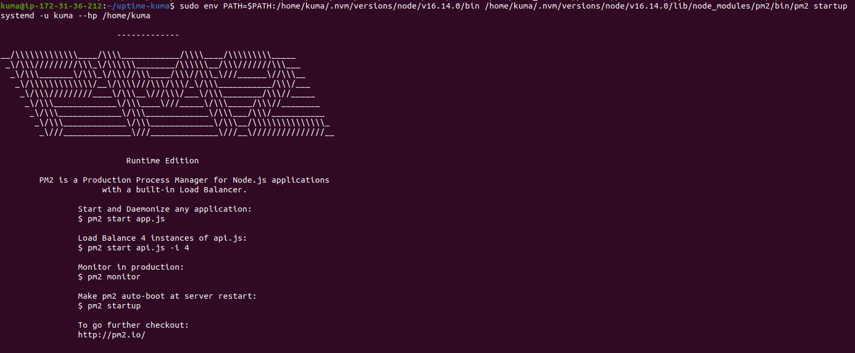Click the 'pm2 start app.js' command line
This screenshot has height=353, width=855.
tap(122, 219)
